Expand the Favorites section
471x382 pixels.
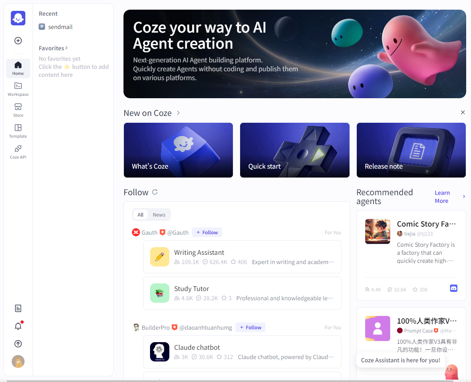tap(53, 48)
